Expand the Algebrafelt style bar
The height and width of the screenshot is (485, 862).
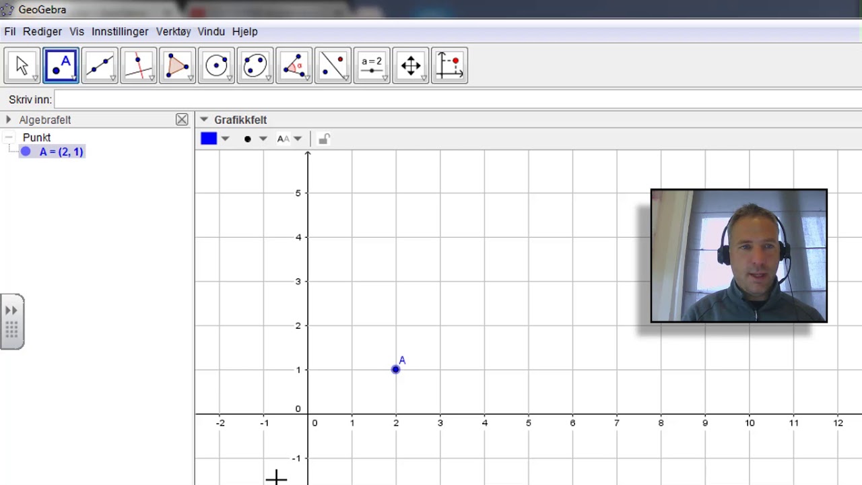click(x=8, y=119)
